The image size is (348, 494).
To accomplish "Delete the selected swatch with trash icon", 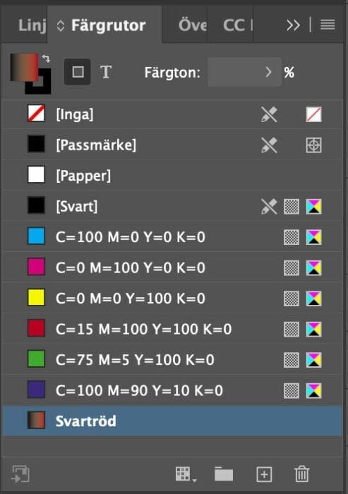I will (301, 474).
